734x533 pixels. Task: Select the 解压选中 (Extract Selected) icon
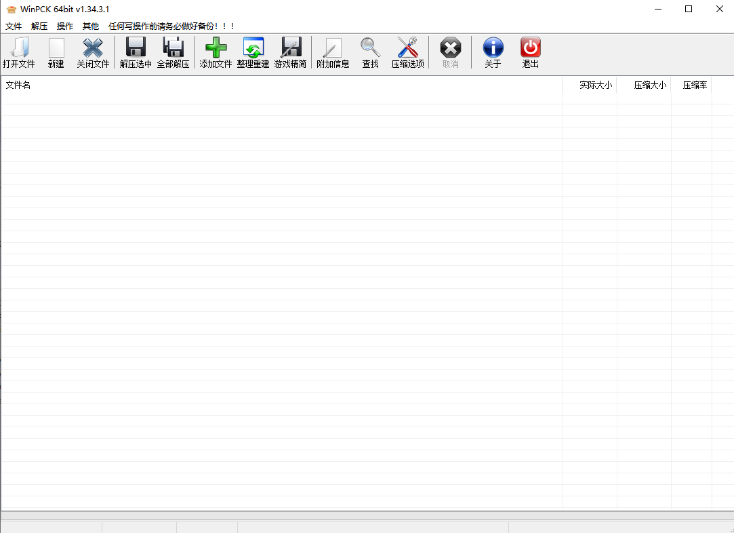click(136, 49)
